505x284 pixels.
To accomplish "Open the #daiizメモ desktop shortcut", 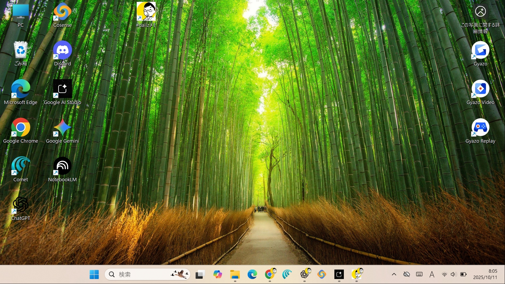I will tap(146, 12).
